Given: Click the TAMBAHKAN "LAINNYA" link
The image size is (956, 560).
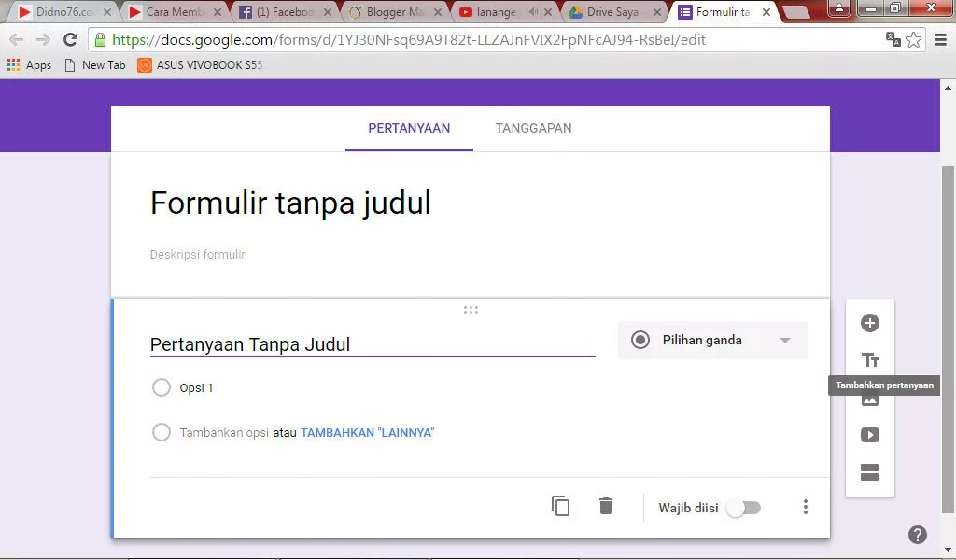Looking at the screenshot, I should pos(367,433).
